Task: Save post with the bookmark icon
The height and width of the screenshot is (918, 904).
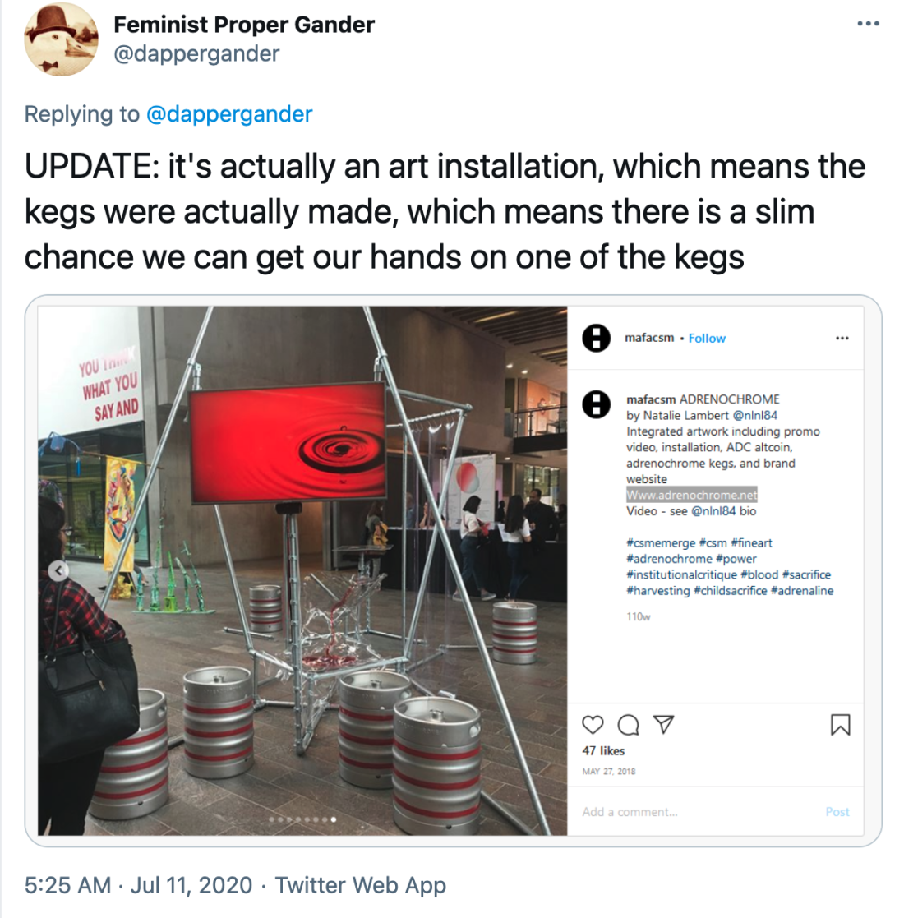Action: [840, 725]
